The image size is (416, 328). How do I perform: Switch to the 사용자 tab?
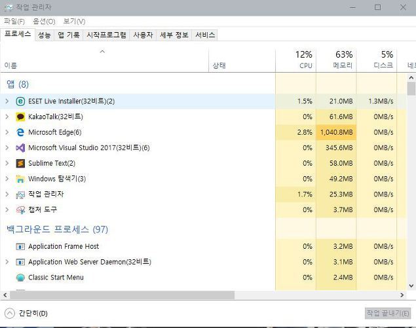pyautogui.click(x=143, y=35)
